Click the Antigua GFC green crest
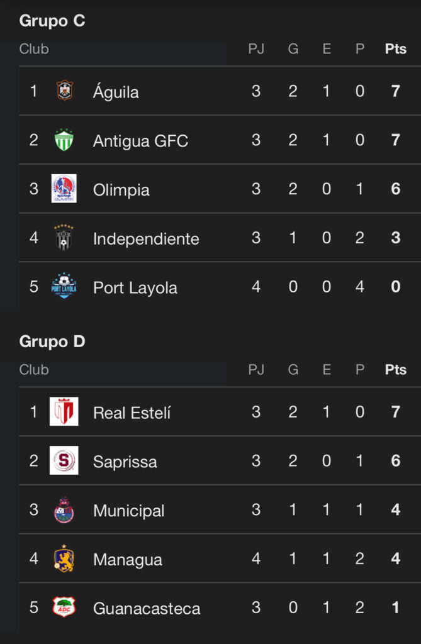 tap(64, 140)
